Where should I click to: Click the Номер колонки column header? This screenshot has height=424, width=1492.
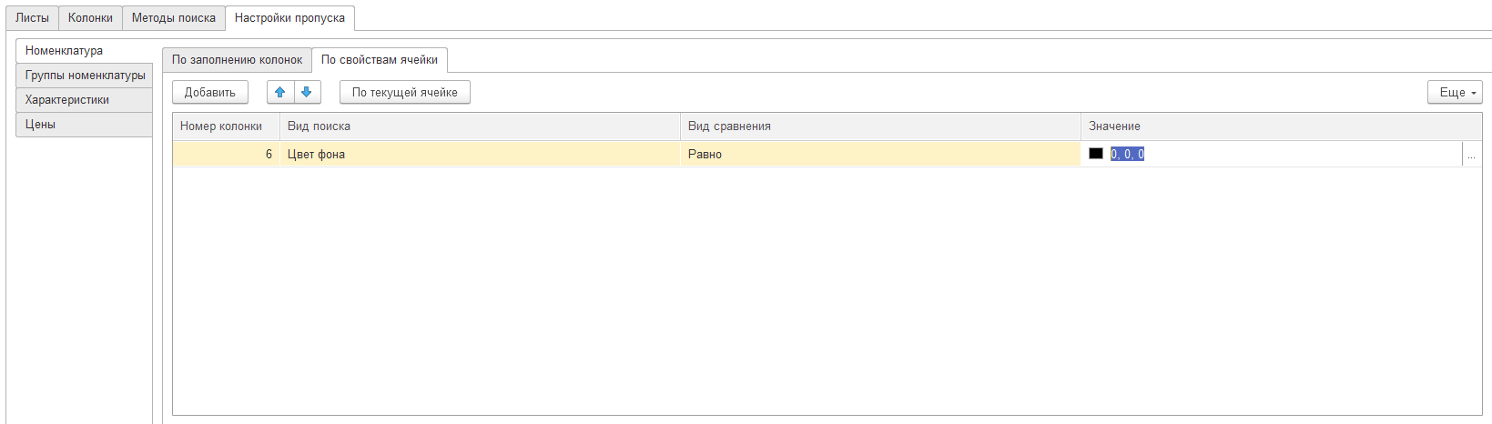coord(221,126)
